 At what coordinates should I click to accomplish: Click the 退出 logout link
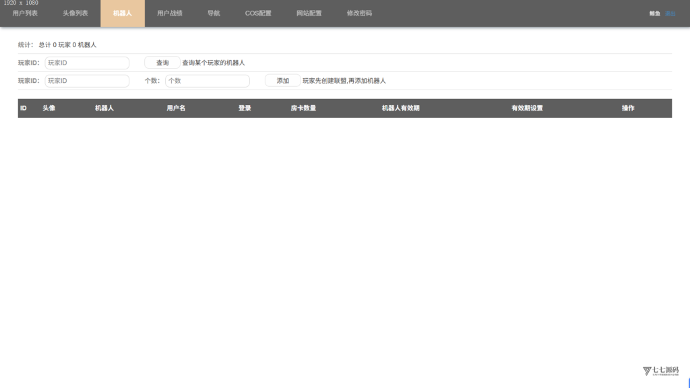tap(670, 13)
